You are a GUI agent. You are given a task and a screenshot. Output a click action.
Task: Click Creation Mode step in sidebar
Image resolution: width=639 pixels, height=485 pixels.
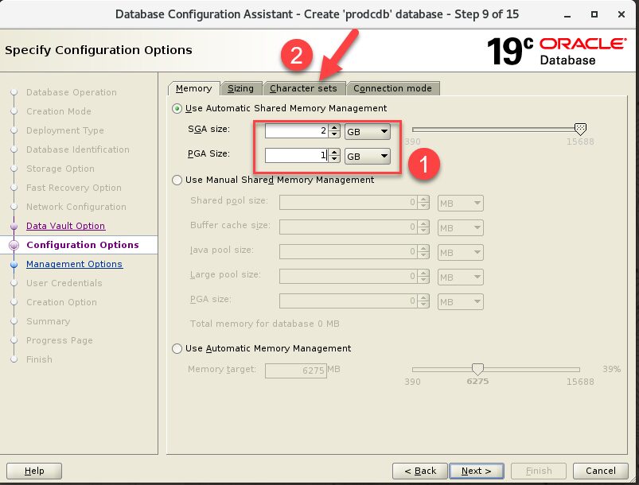pos(59,111)
